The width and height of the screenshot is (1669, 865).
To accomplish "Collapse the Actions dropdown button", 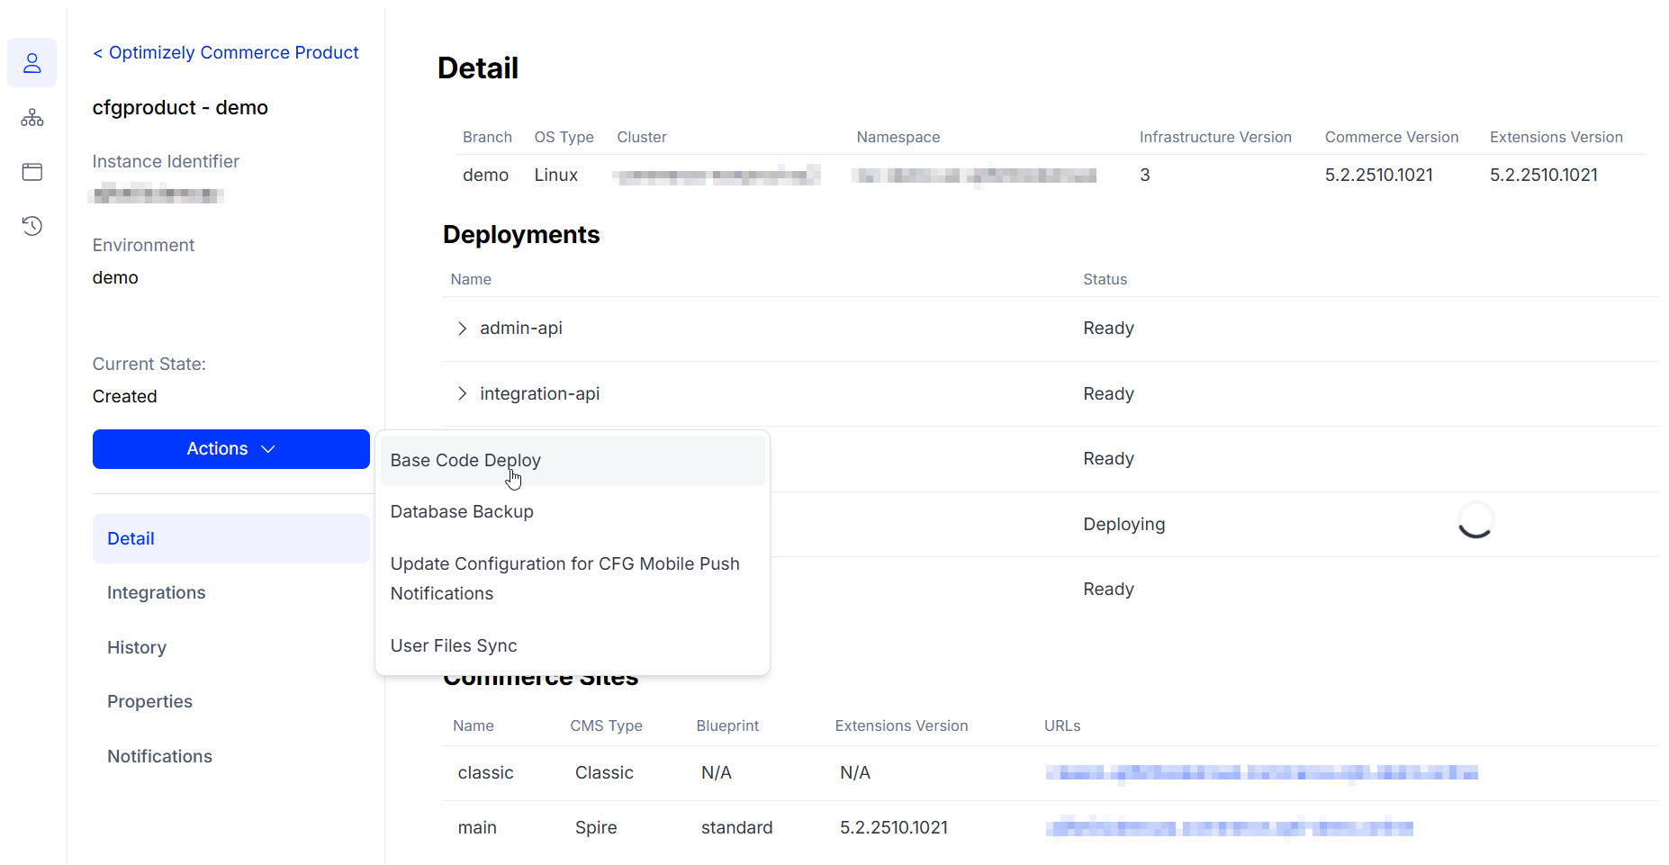I will click(x=230, y=449).
